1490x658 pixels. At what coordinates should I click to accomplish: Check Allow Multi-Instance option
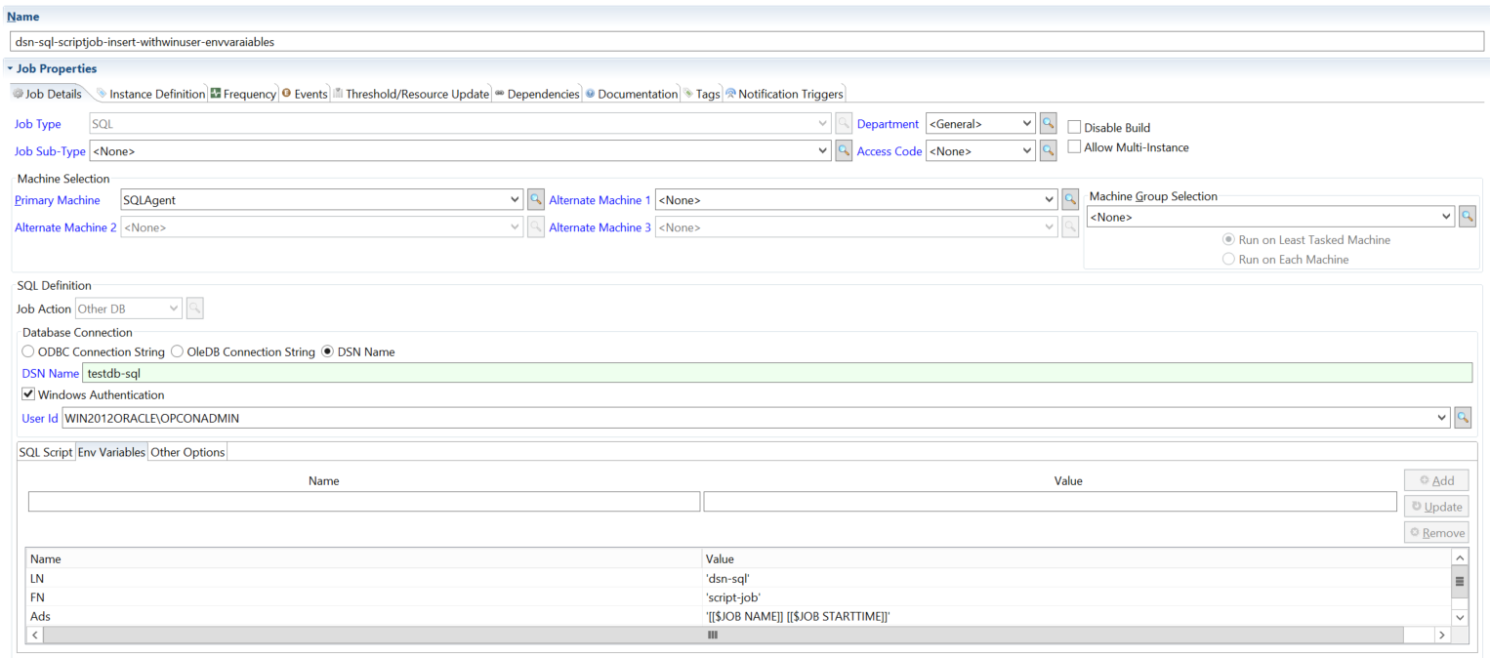[1074, 147]
